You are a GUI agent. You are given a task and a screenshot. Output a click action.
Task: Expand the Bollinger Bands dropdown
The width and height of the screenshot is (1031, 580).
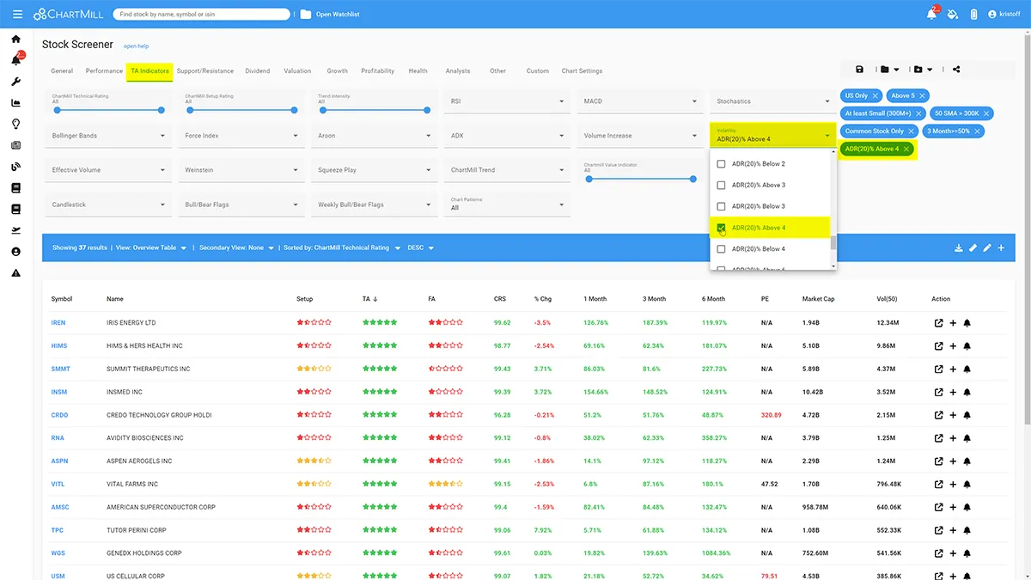coord(108,136)
